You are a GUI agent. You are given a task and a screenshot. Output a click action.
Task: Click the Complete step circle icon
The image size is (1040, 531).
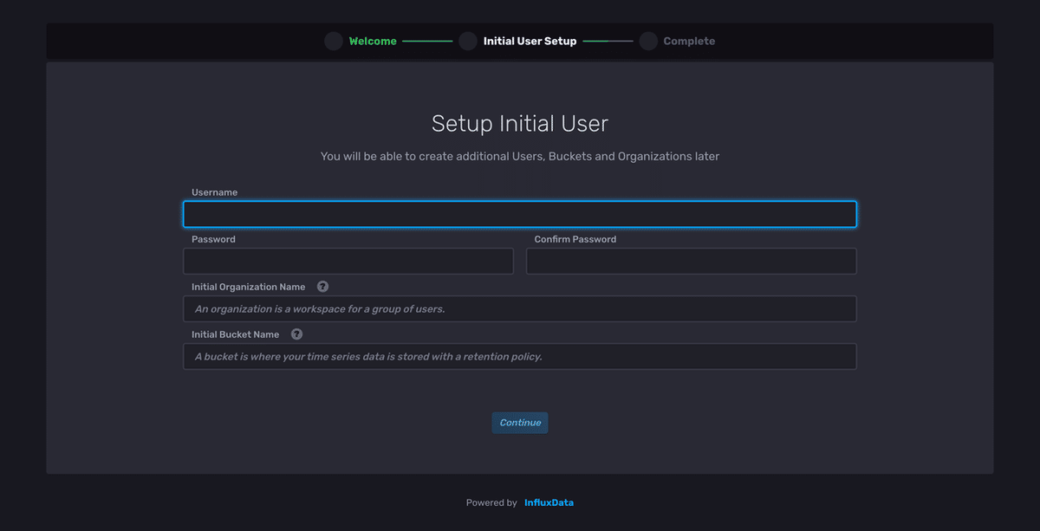[648, 41]
